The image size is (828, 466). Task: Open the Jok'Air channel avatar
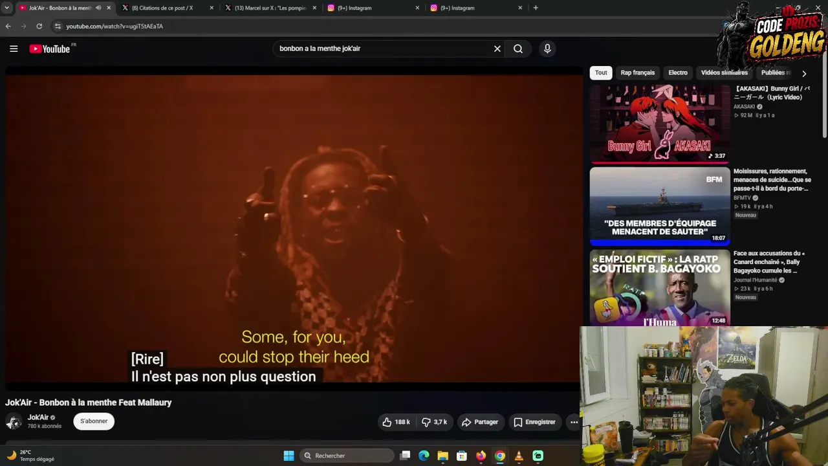14,421
